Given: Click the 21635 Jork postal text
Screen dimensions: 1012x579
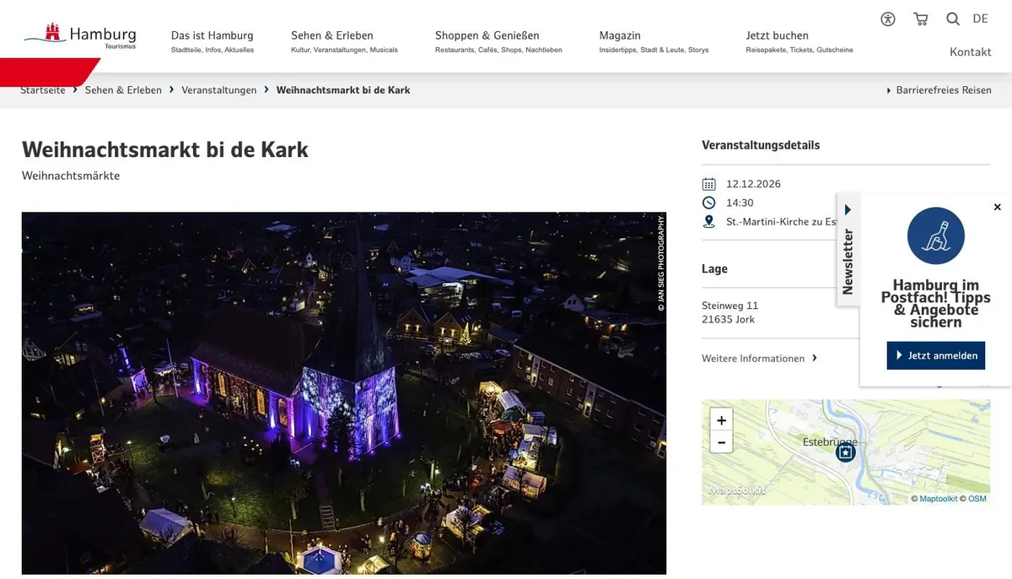Looking at the screenshot, I should 729,319.
